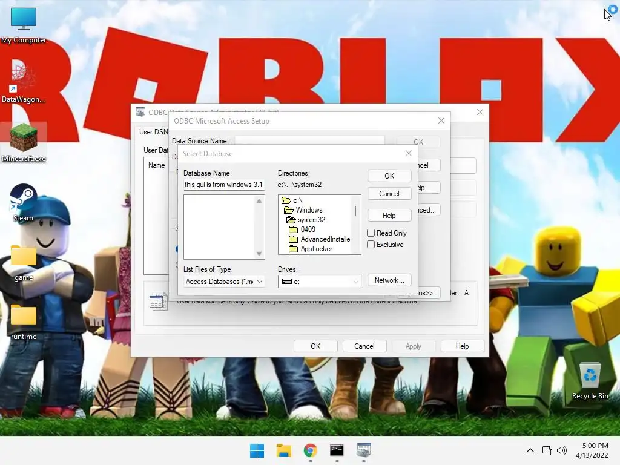
Task: Click the Data Source Name field
Action: click(x=309, y=140)
